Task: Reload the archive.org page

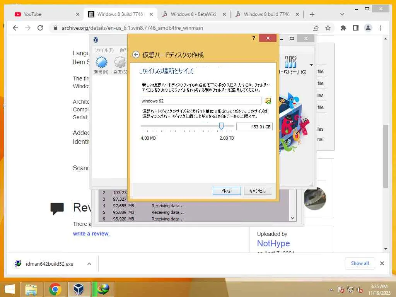Action: pos(40,28)
